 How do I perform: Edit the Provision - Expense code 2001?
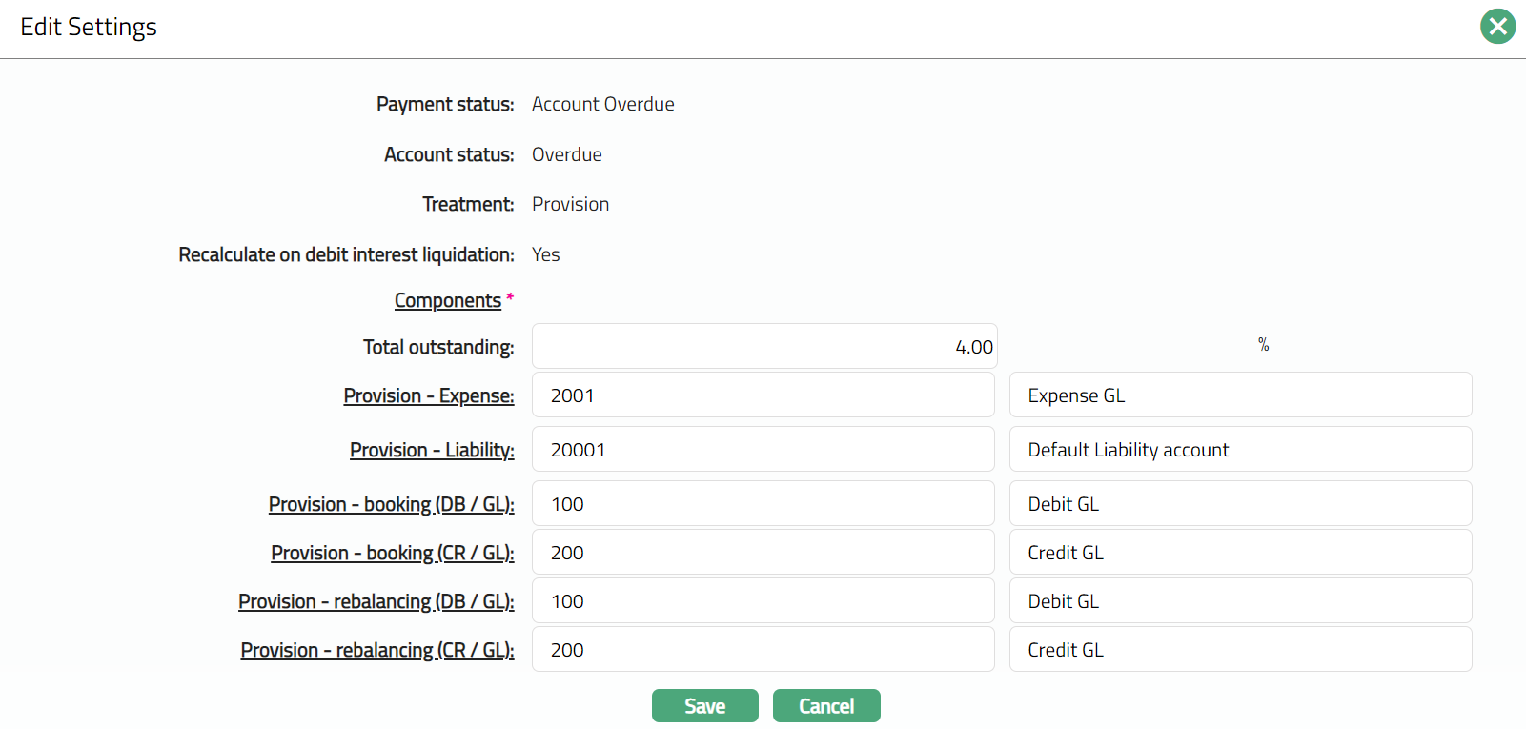click(x=763, y=395)
